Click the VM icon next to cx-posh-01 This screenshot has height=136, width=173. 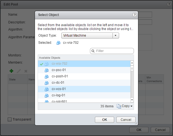click(x=46, y=76)
